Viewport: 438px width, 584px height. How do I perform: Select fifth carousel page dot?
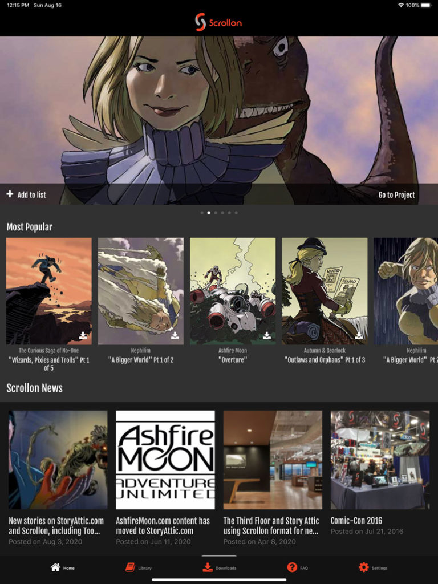click(229, 213)
